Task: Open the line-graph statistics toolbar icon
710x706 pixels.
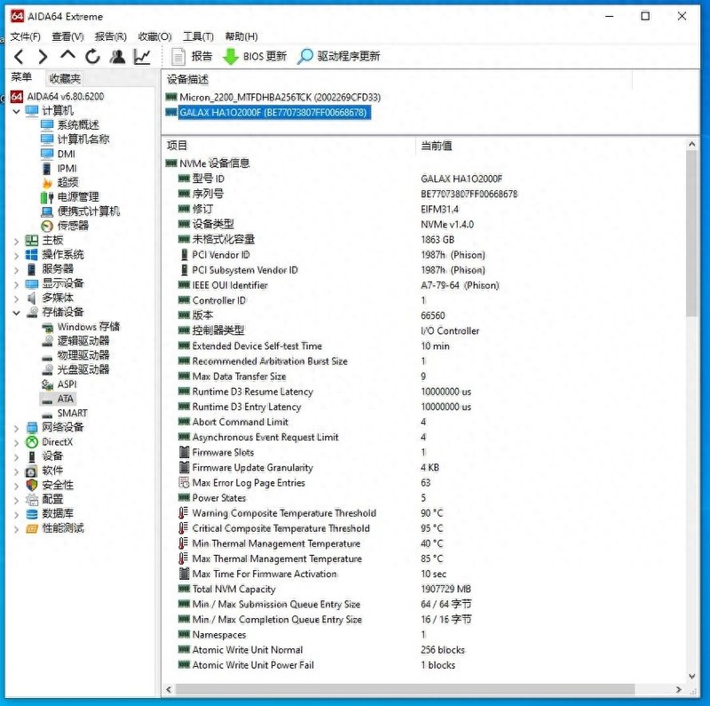Action: pos(144,55)
